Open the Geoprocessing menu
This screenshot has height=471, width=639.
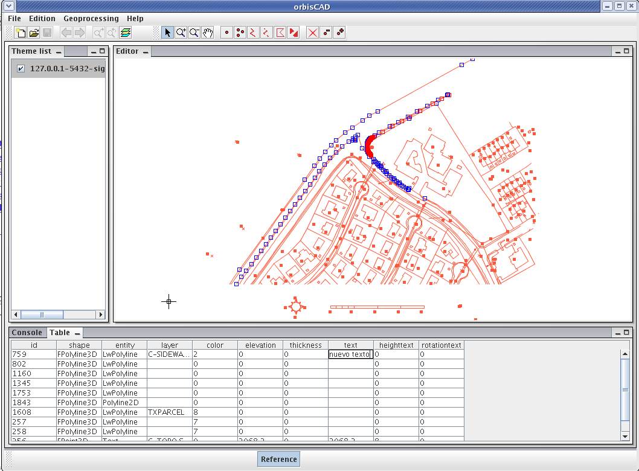(x=91, y=19)
